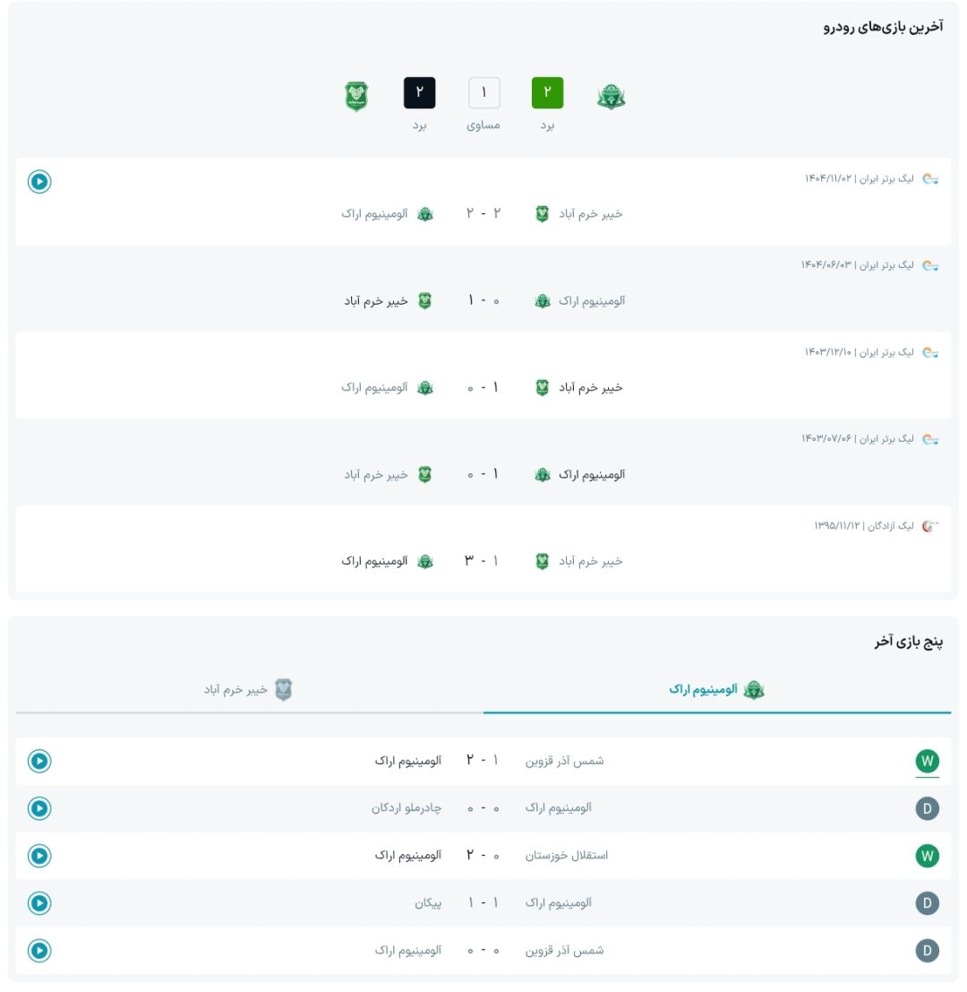Play video for Shams Azar 1-2 Aluminium match
The height and width of the screenshot is (992, 967).
tap(39, 761)
